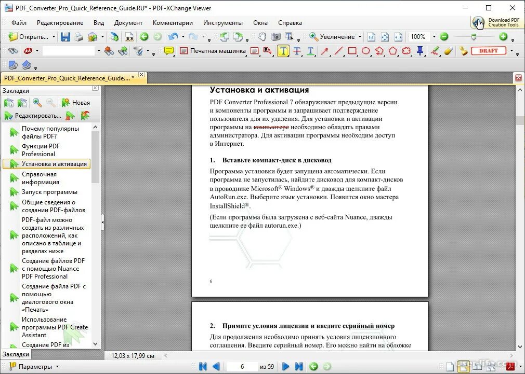Viewport: 525px width, 374px height.
Task: Open the Комментарии menu
Action: coord(173,23)
